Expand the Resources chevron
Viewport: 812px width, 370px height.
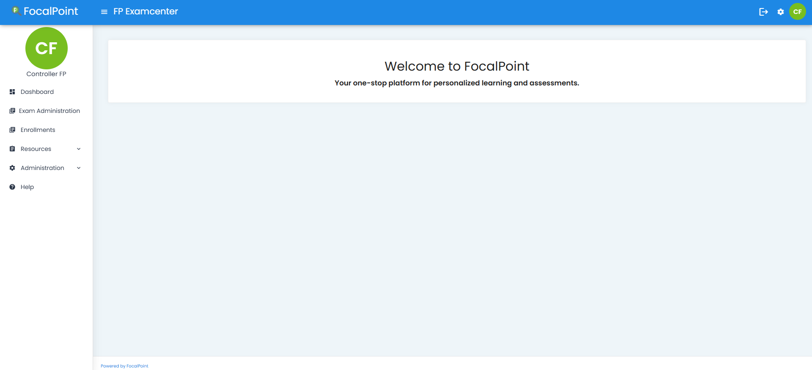tap(79, 149)
